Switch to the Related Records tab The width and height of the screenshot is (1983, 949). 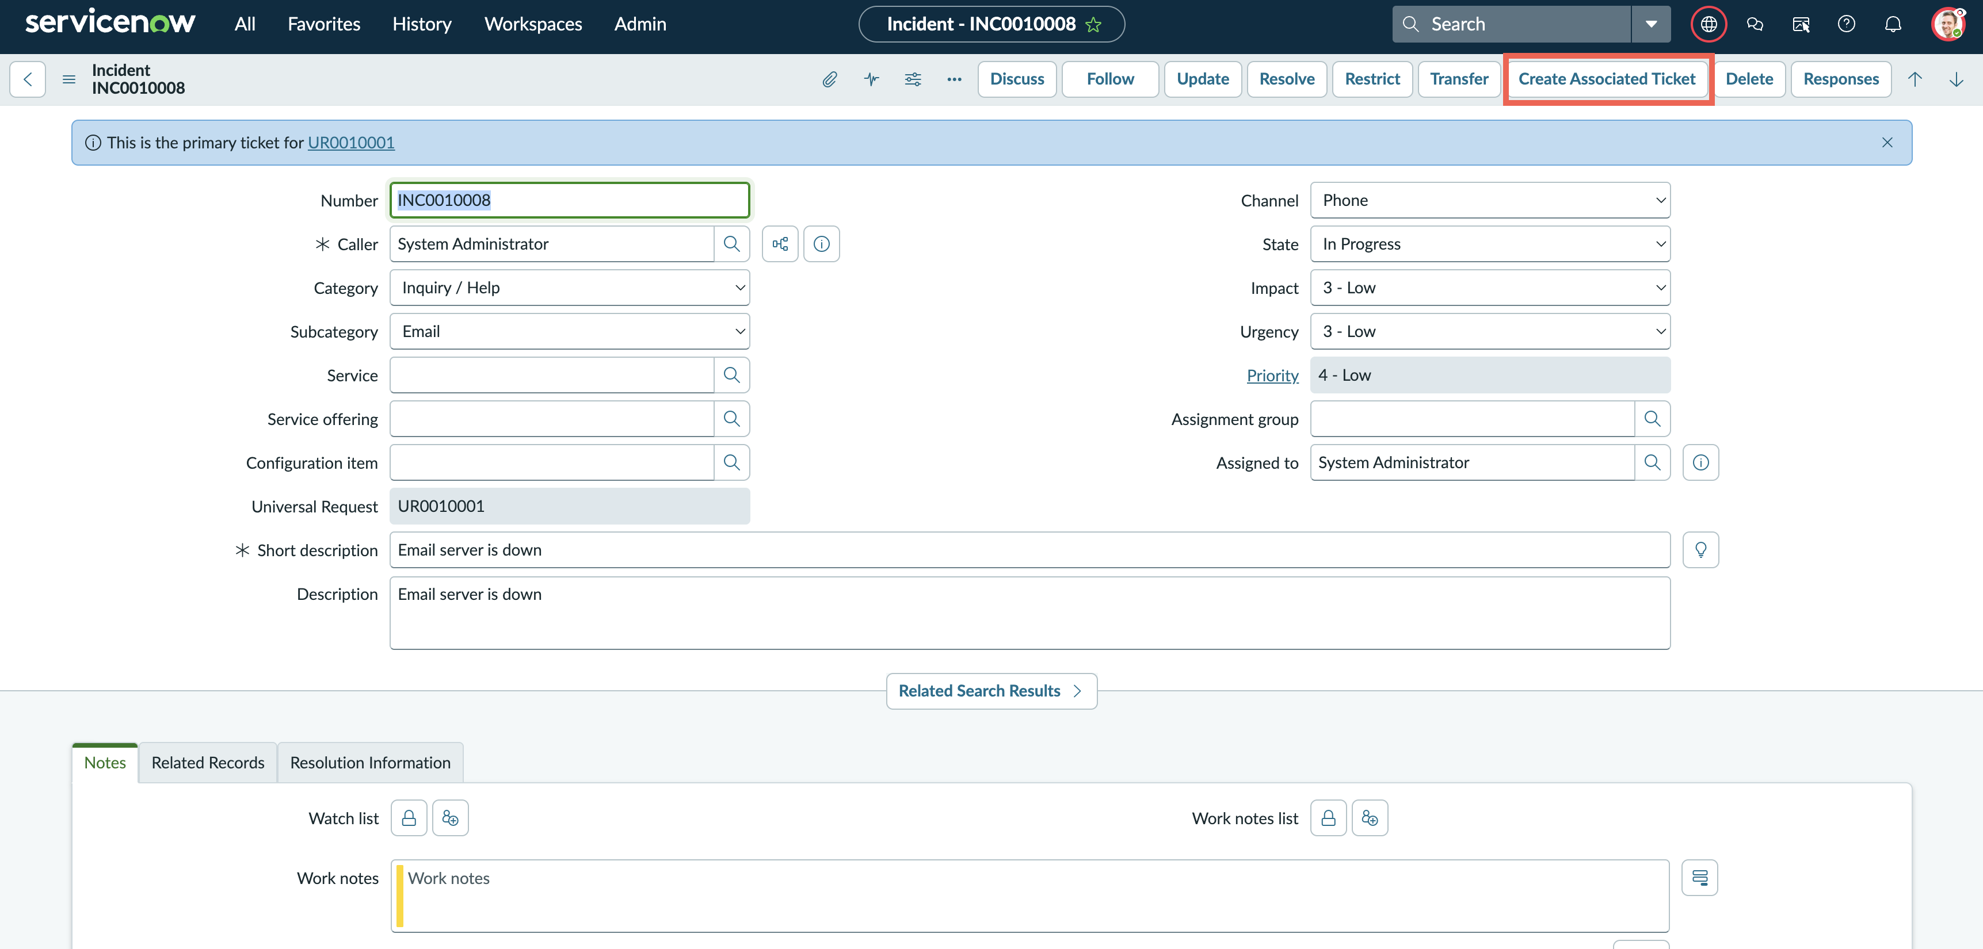pos(208,763)
